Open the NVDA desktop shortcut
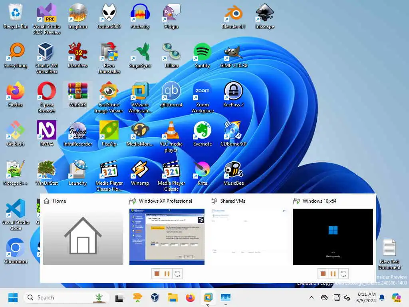This screenshot has height=307, width=409. coord(47,134)
